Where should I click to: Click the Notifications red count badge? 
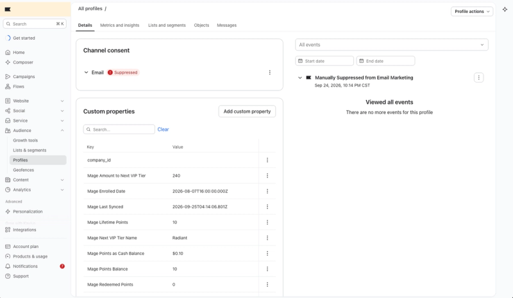pyautogui.click(x=62, y=266)
